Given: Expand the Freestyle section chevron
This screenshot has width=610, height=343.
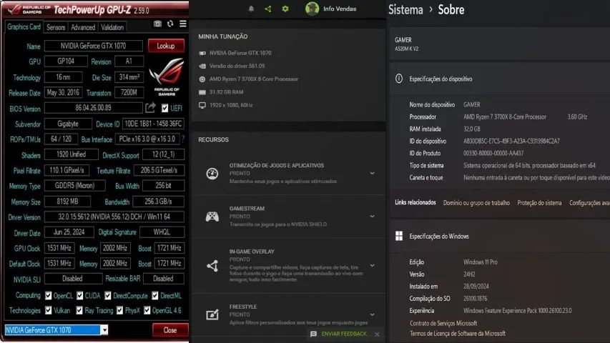Looking at the screenshot, I should click(x=373, y=314).
